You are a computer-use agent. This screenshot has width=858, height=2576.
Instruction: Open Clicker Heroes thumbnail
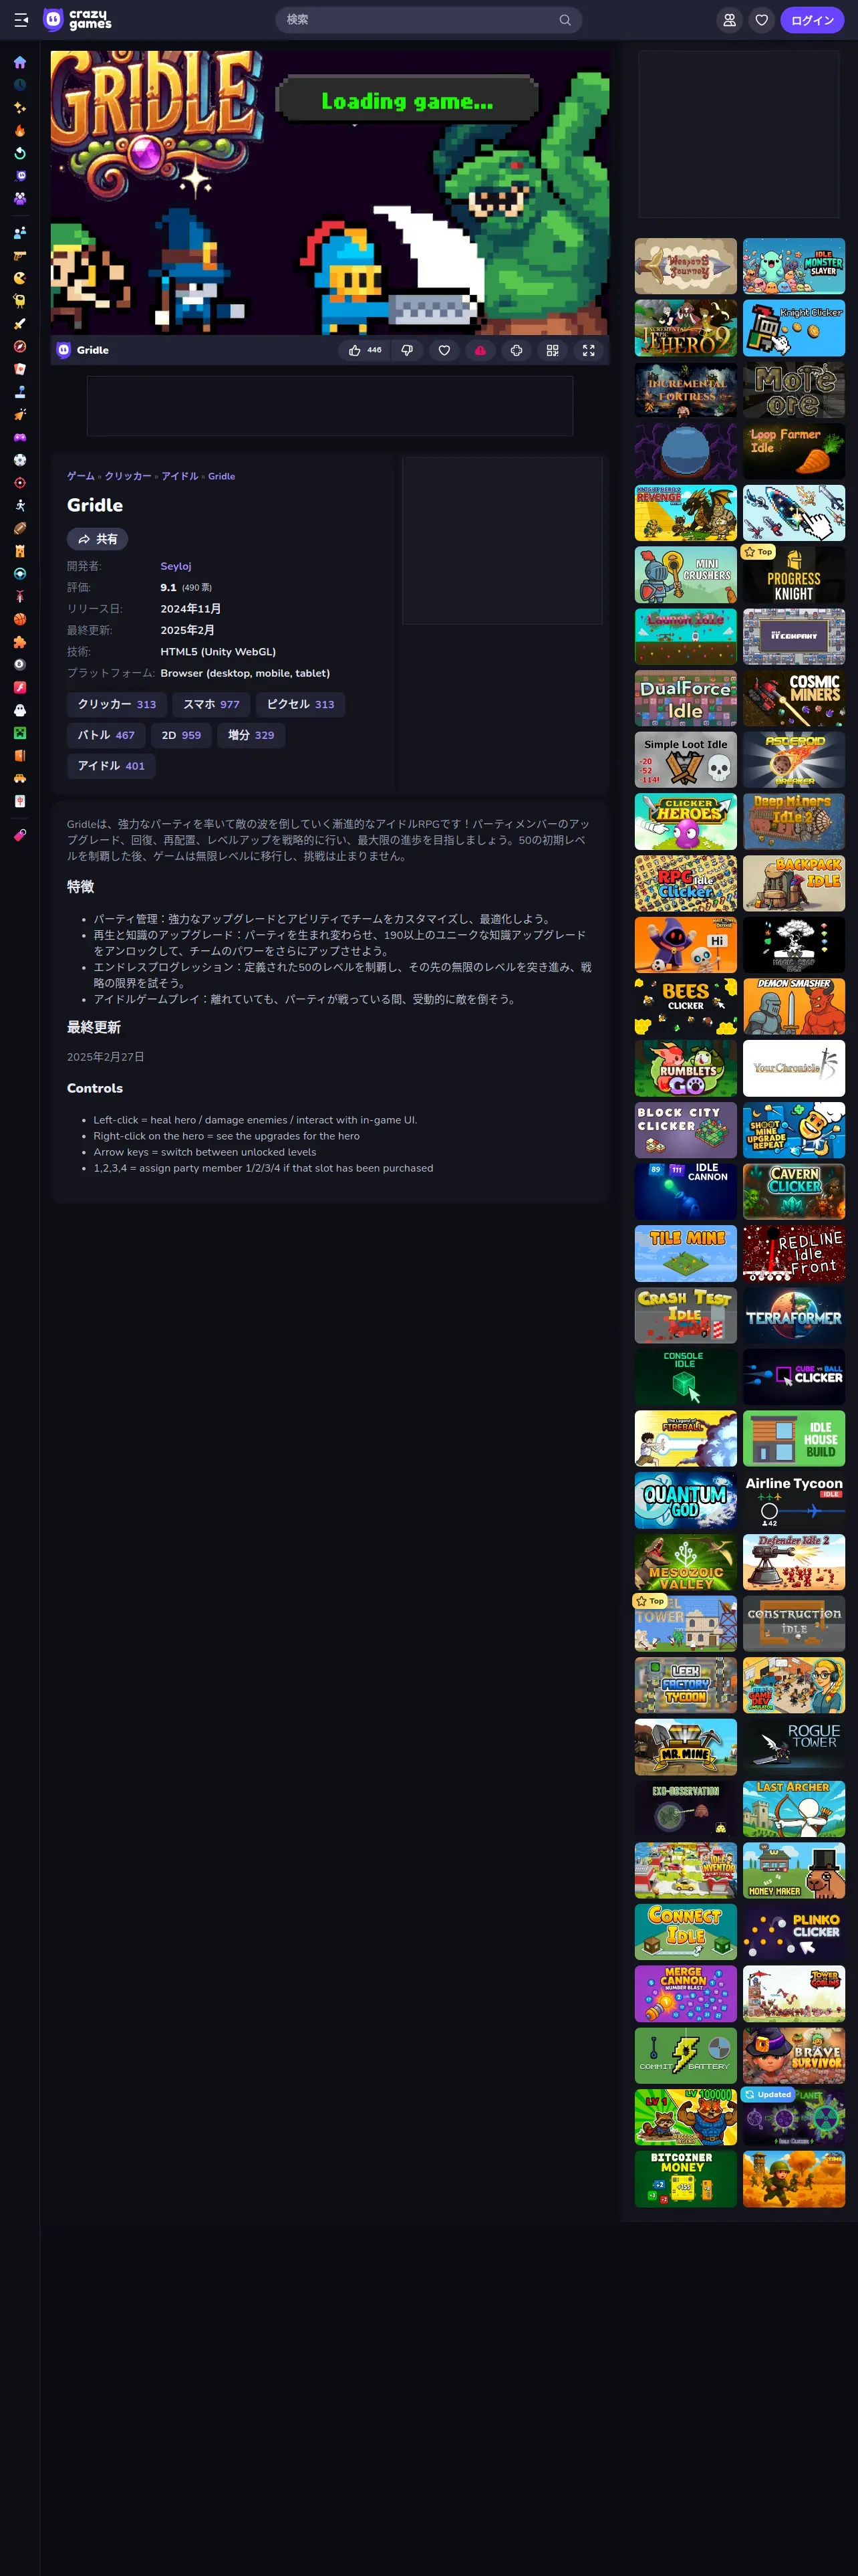(686, 821)
